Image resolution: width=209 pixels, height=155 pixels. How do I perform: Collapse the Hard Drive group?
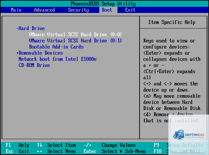31,28
